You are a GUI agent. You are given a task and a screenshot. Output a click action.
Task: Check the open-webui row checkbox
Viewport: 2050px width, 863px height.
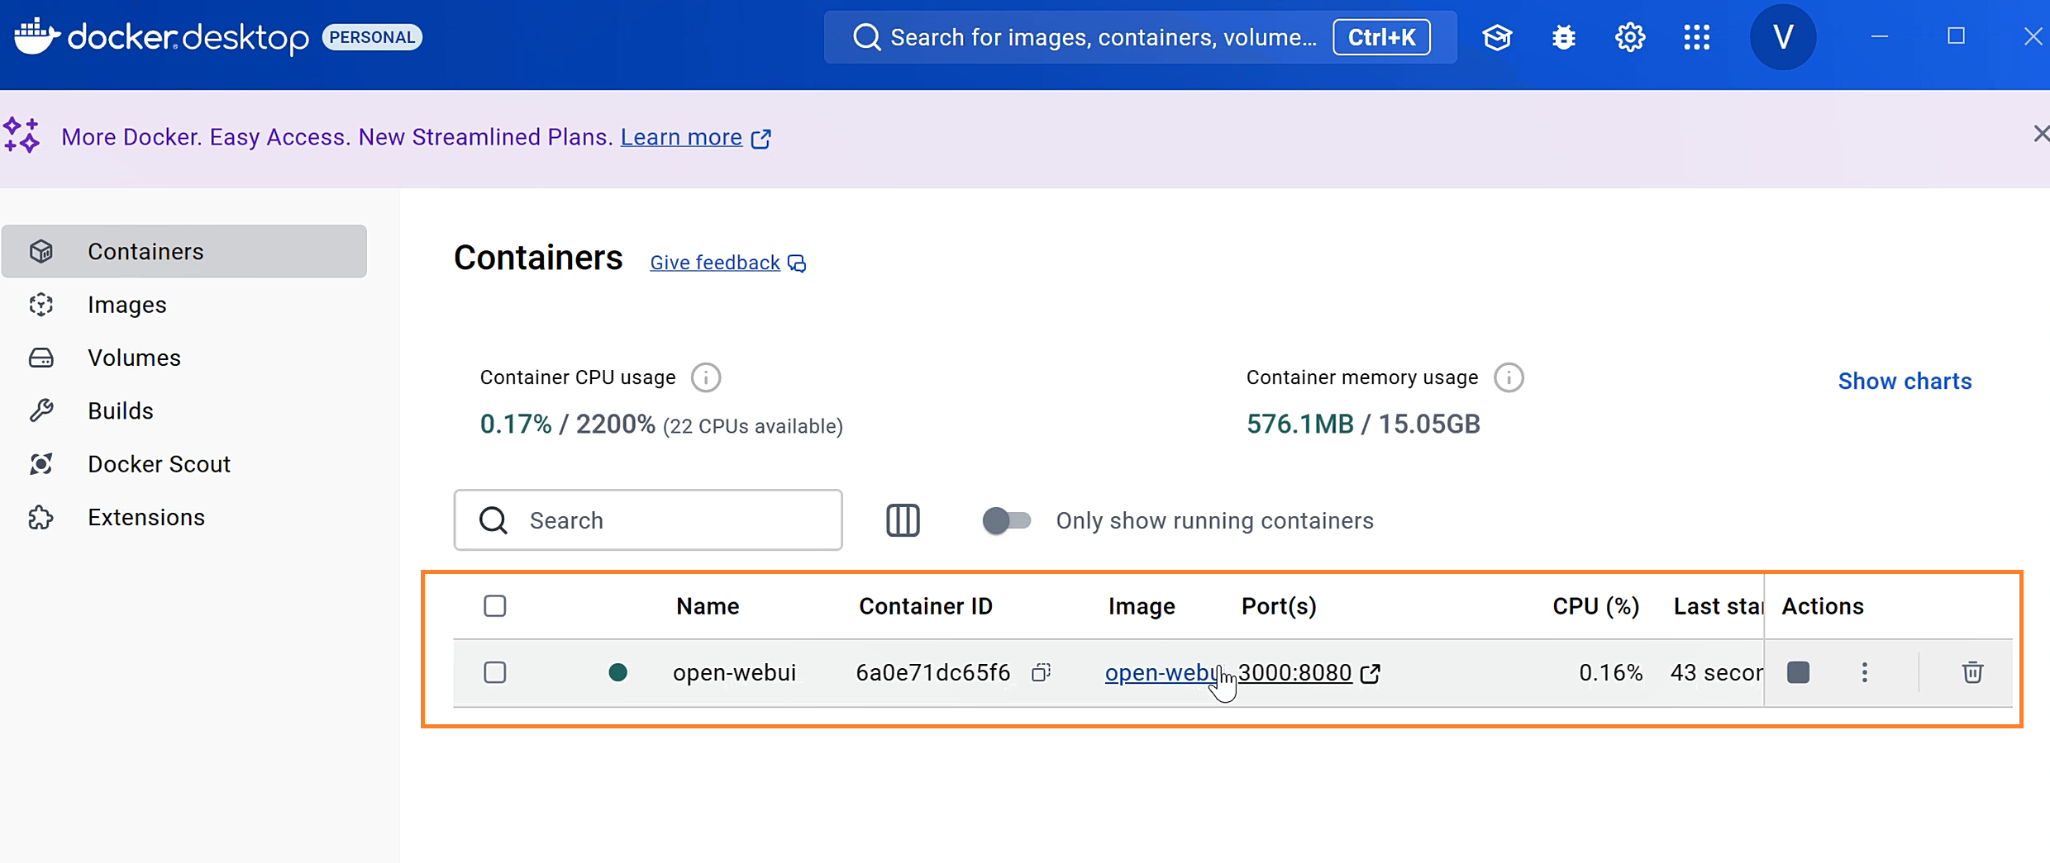pos(495,672)
